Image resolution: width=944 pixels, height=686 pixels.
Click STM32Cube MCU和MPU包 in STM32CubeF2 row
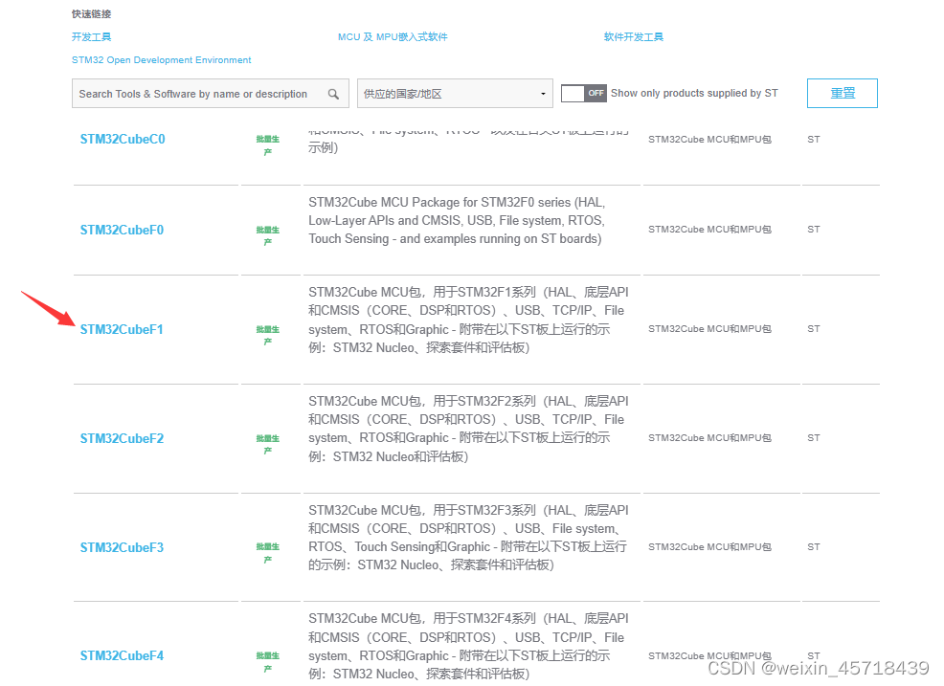coord(709,437)
